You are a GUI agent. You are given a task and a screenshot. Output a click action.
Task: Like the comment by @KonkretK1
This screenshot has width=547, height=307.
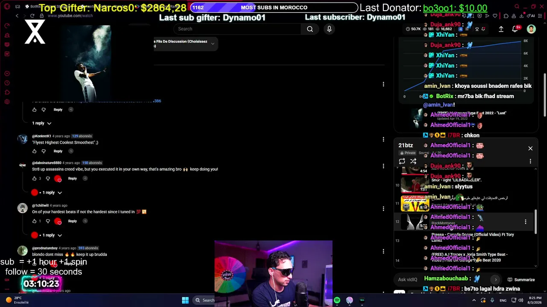[x=35, y=151]
